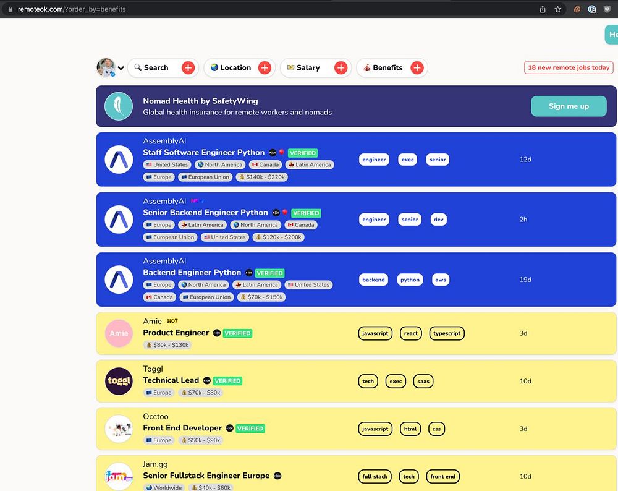Image resolution: width=618 pixels, height=491 pixels.
Task: Open Senior Backend Engineer Python job
Action: [205, 213]
